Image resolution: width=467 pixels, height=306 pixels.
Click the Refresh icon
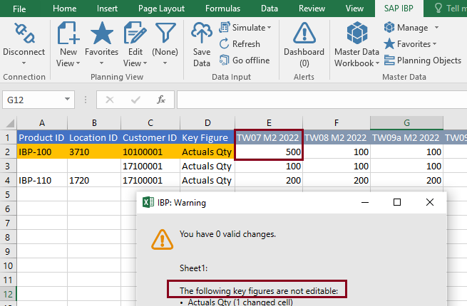click(225, 43)
